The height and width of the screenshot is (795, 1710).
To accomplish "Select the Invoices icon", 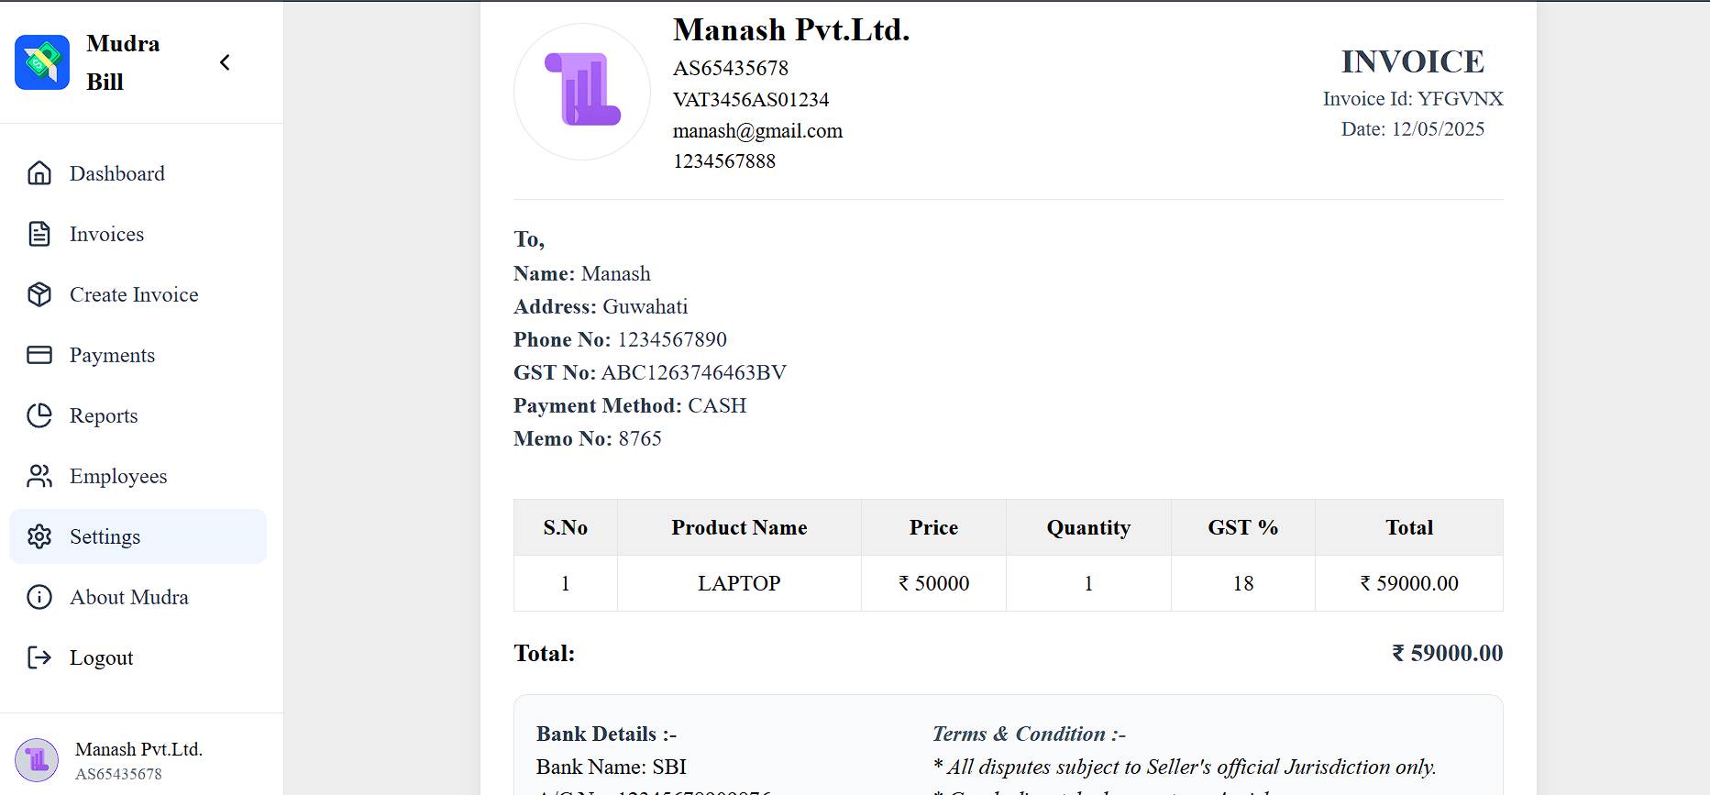I will [x=40, y=234].
